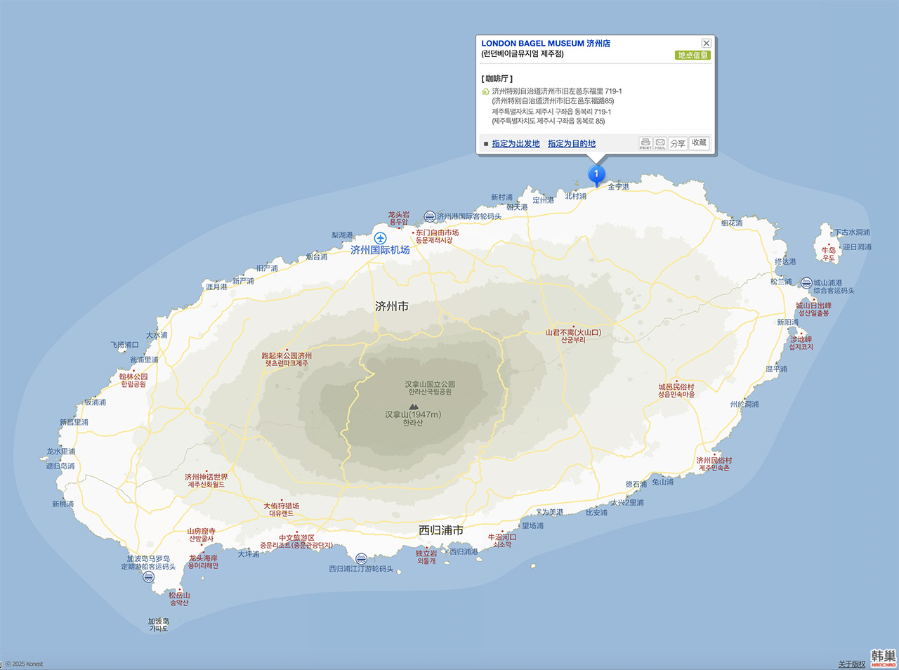Click the print icon in the popup
The width and height of the screenshot is (899, 670).
click(645, 143)
